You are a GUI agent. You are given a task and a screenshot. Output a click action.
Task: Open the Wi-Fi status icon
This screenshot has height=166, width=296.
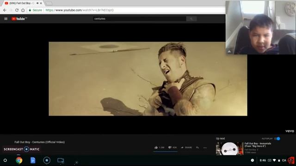tap(274, 160)
